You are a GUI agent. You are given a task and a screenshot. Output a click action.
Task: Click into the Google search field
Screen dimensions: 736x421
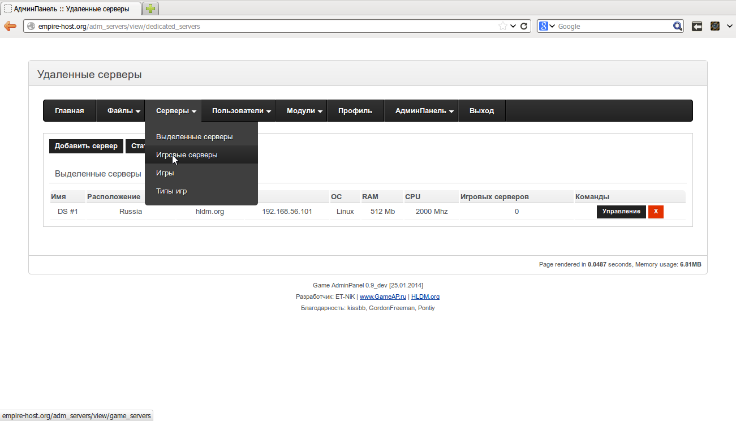(x=613, y=26)
